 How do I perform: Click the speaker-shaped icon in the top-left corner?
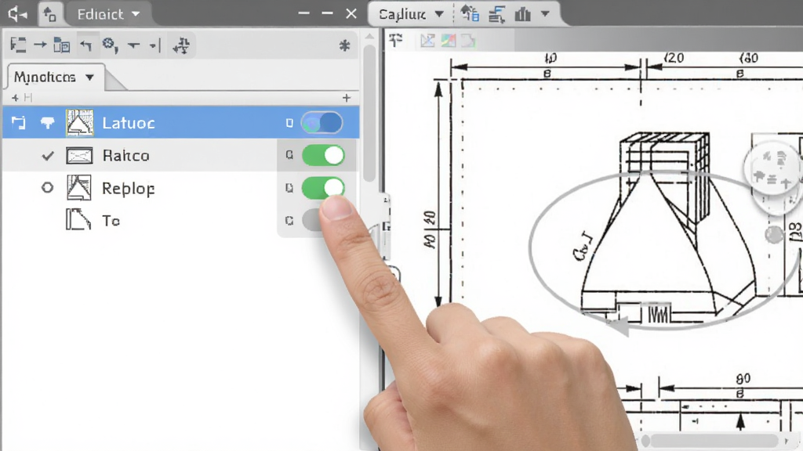pos(17,14)
